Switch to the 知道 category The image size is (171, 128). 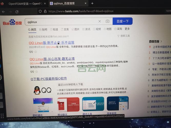coord(54,29)
